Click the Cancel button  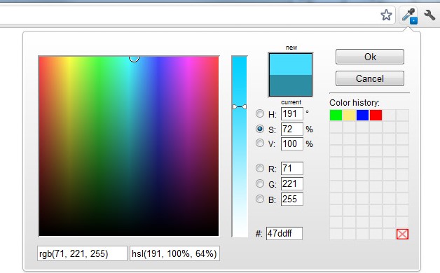pos(370,78)
